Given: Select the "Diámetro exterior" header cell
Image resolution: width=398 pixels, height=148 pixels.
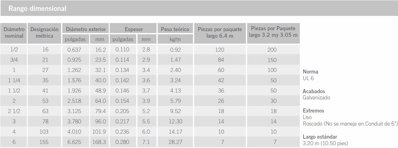Looking at the screenshot, I should tap(86, 29).
